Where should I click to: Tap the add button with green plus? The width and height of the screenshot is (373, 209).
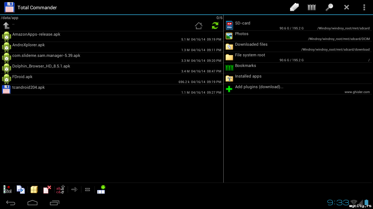click(101, 189)
